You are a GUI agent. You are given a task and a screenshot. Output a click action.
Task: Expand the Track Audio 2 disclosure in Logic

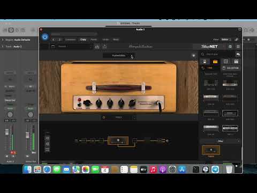(x=3, y=47)
